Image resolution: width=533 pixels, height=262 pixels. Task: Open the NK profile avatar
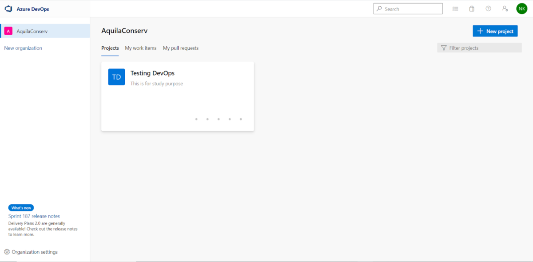coord(522,8)
